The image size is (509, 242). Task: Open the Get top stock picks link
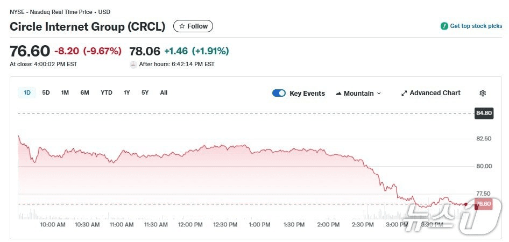[476, 26]
